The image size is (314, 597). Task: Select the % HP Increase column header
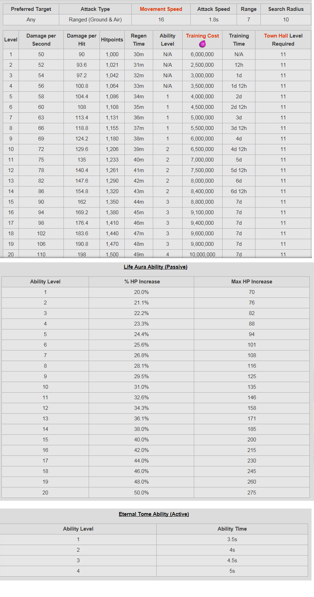point(141,282)
